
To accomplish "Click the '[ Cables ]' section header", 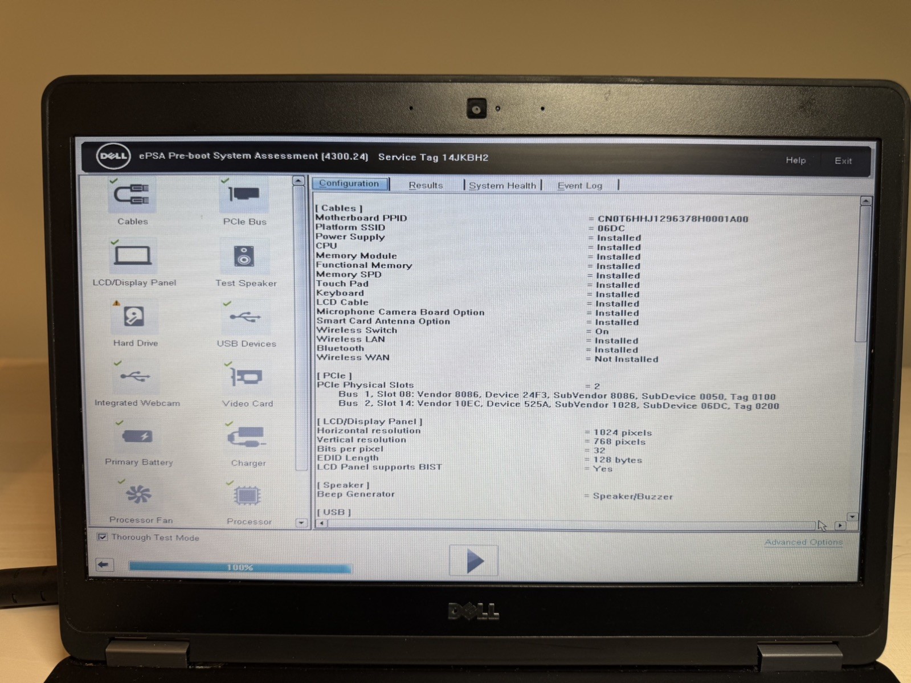I will click(x=339, y=208).
